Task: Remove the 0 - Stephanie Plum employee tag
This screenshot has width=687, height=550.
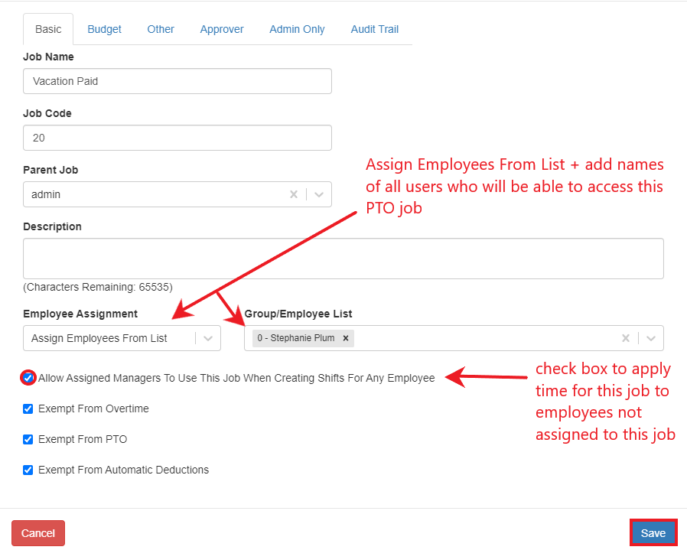Action: (x=346, y=337)
